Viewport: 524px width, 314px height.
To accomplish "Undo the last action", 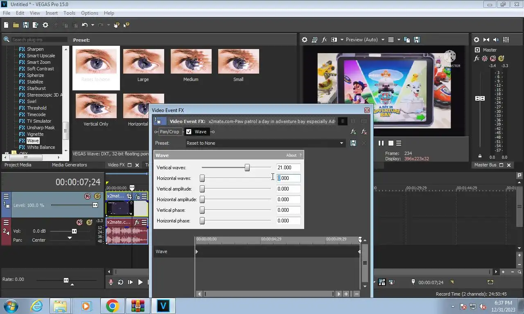I will coord(85,25).
